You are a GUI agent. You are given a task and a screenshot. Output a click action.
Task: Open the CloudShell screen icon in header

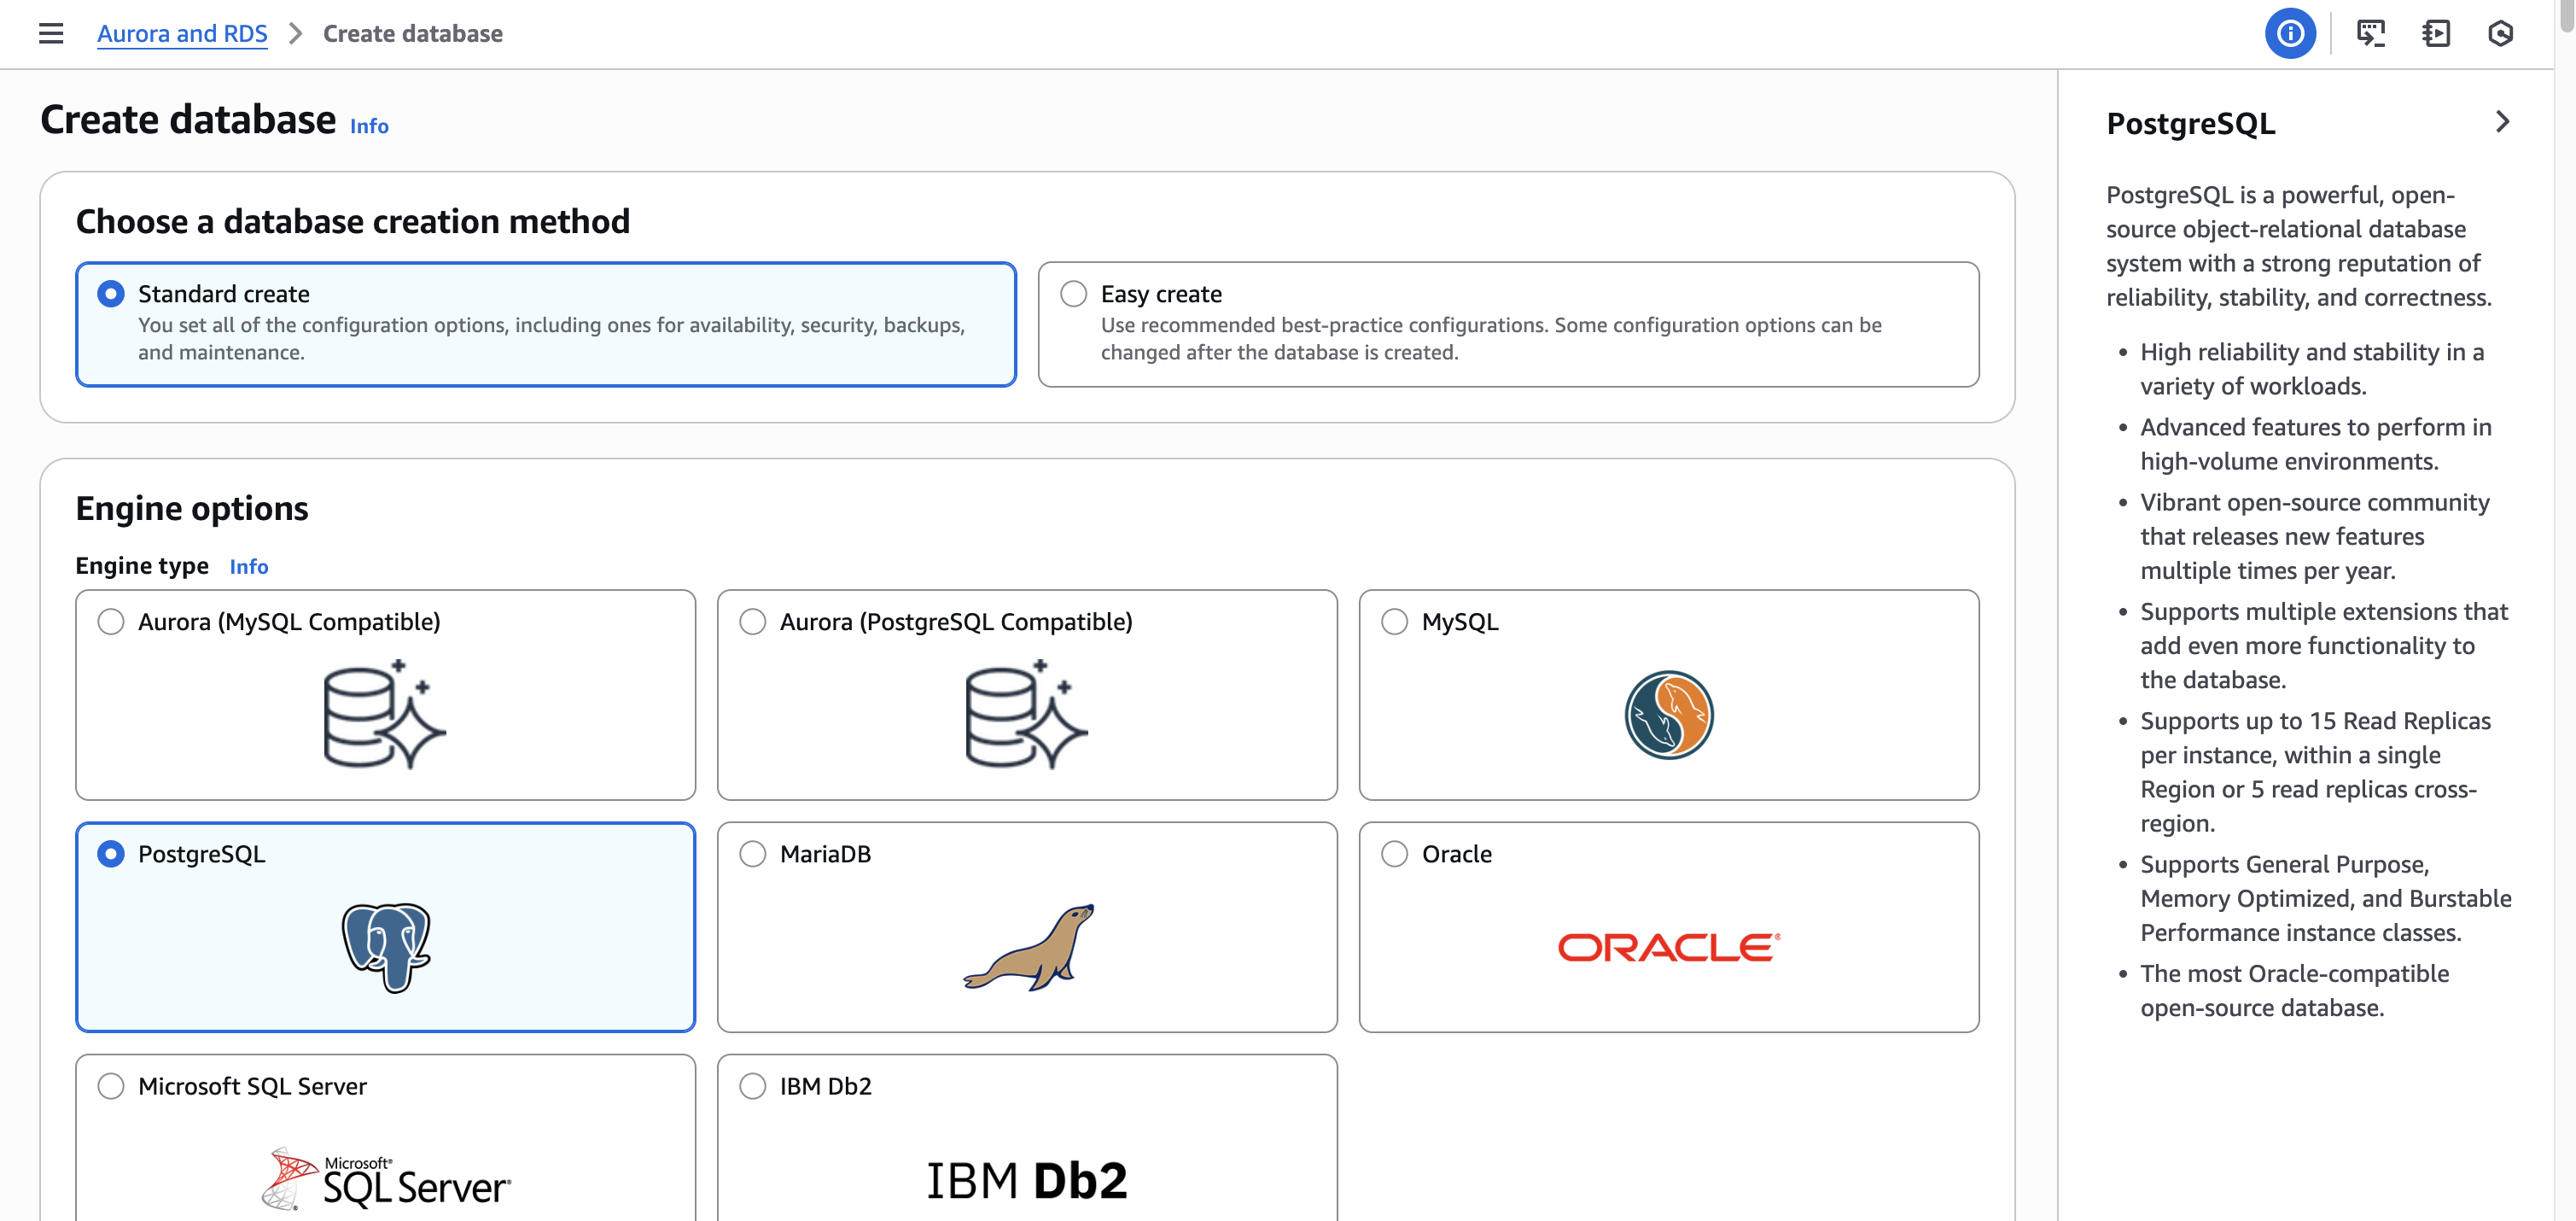pyautogui.click(x=2370, y=33)
